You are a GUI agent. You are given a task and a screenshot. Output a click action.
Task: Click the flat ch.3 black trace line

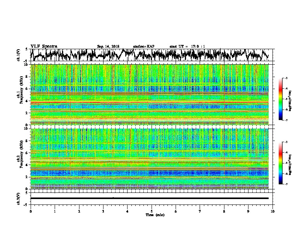pos(150,198)
